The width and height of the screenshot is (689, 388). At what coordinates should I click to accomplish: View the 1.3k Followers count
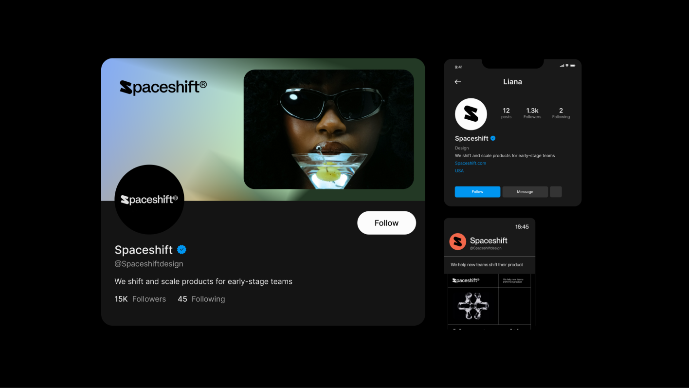tap(532, 113)
